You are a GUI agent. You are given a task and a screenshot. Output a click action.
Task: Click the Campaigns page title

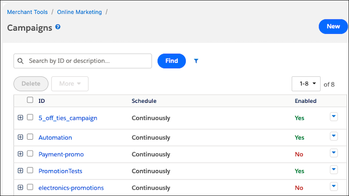pos(29,28)
